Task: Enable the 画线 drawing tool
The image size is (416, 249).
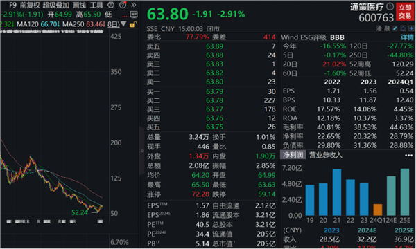Action: pyautogui.click(x=79, y=5)
